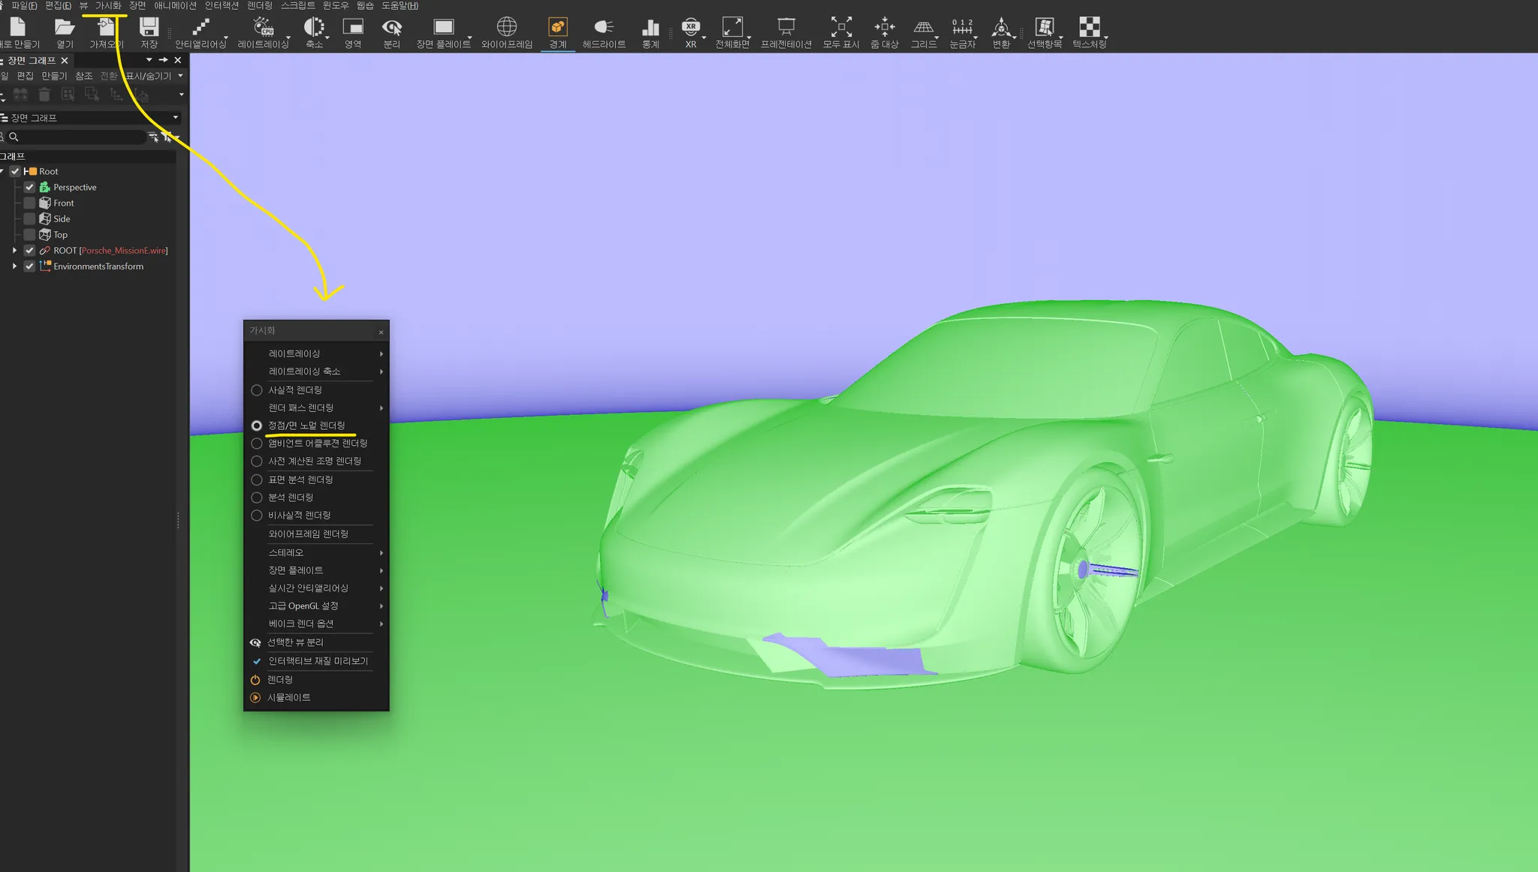1538x872 pixels.
Task: Select the 앰비언트 어클루전 렌더링 radio option
Action: pyautogui.click(x=257, y=444)
